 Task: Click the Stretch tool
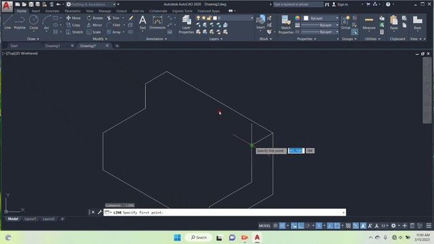(75, 32)
